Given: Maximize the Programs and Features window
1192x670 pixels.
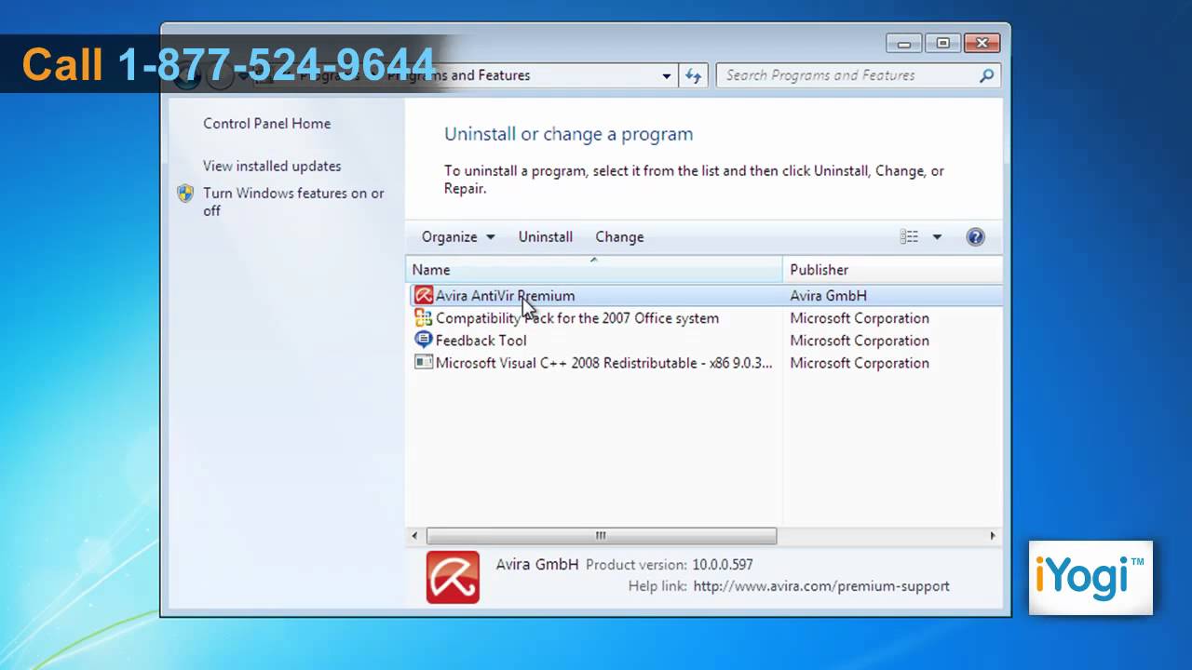Looking at the screenshot, I should 941,43.
